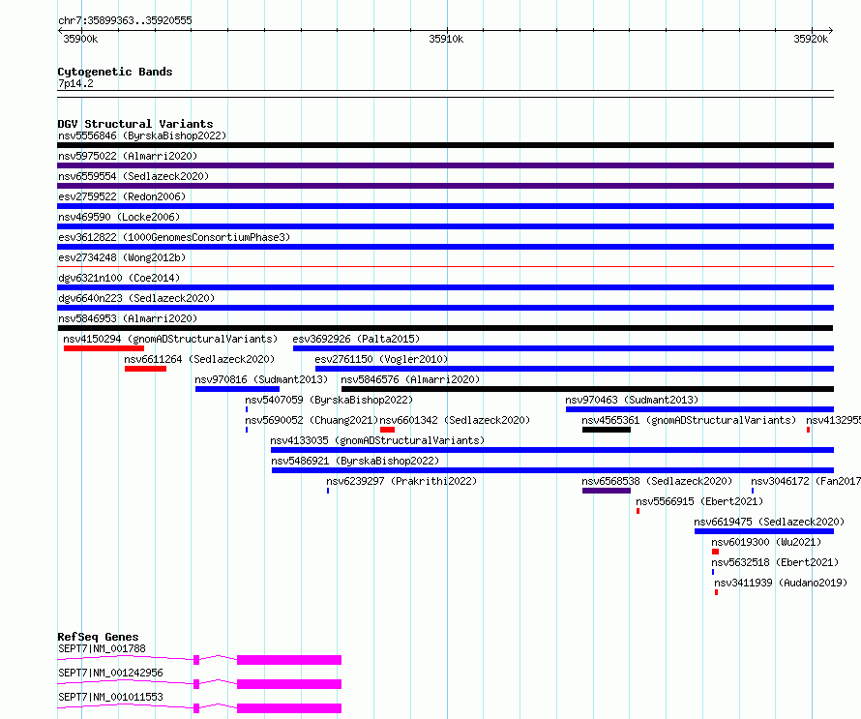The height and width of the screenshot is (719, 861).
Task: Select the nsv970463 (Sudmant2013) label
Action: pyautogui.click(x=632, y=400)
